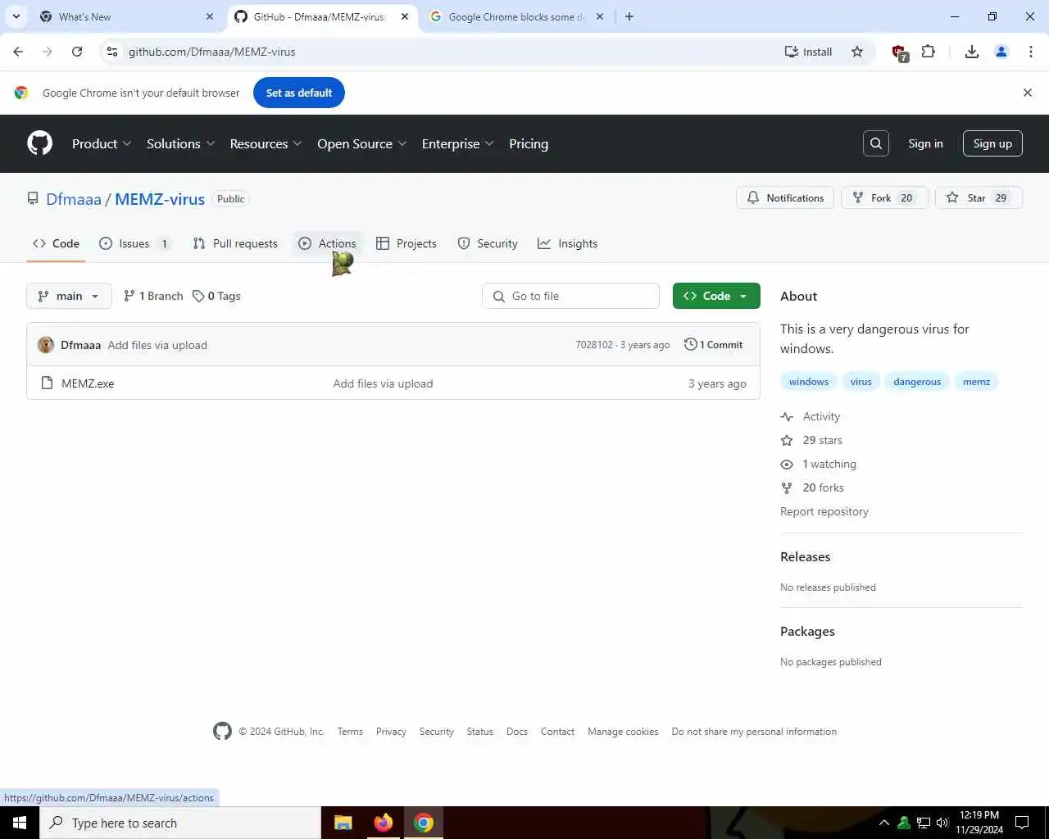Open the Report repository link
1049x839 pixels.
[x=824, y=511]
